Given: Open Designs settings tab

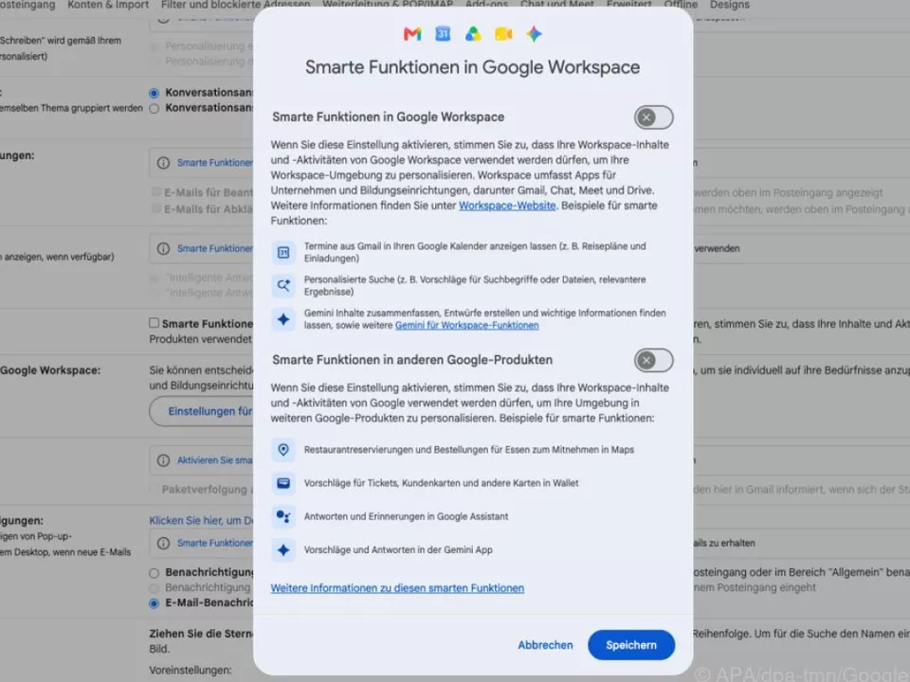Looking at the screenshot, I should pyautogui.click(x=730, y=5).
